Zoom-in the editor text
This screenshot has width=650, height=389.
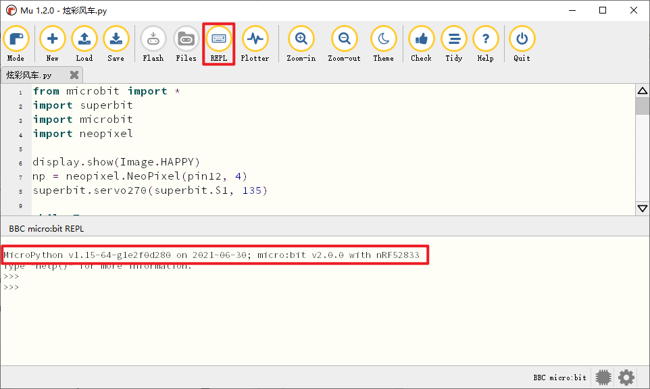pyautogui.click(x=301, y=43)
